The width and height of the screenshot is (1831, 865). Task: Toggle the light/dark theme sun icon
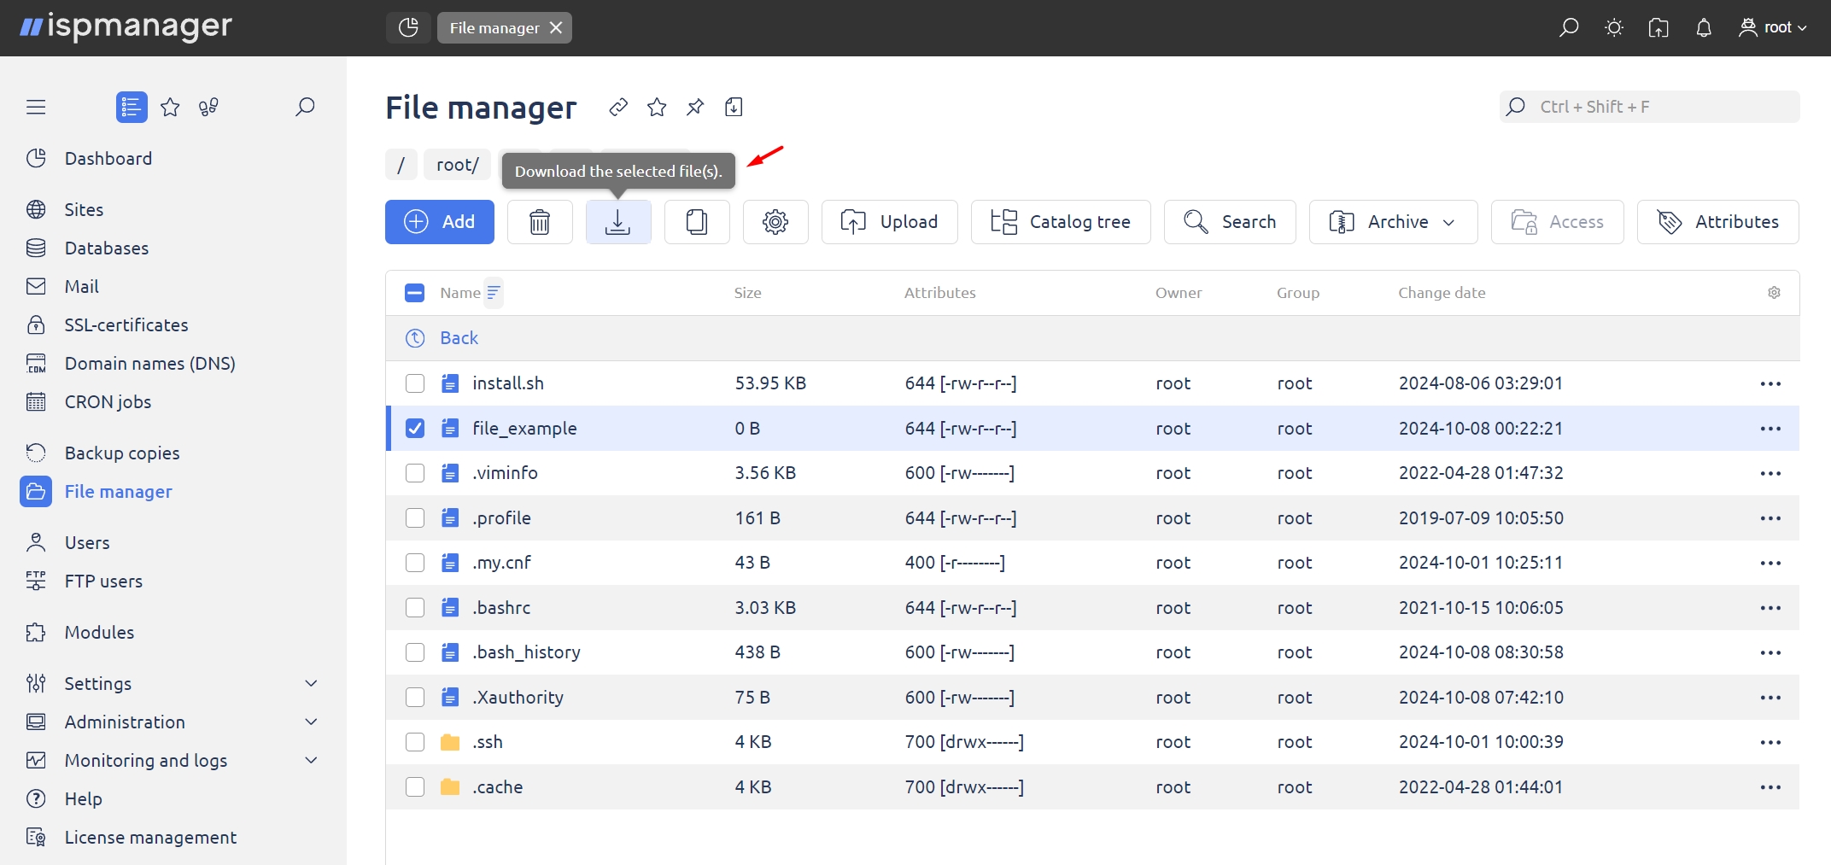click(1614, 27)
